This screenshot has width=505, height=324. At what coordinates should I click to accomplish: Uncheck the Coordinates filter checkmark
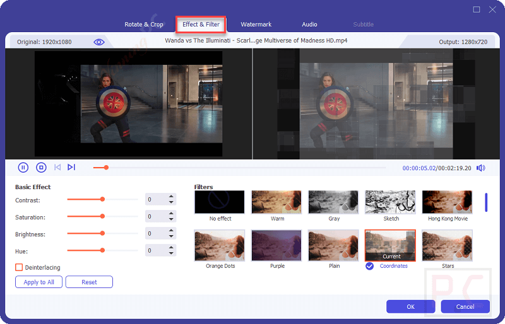(x=369, y=266)
